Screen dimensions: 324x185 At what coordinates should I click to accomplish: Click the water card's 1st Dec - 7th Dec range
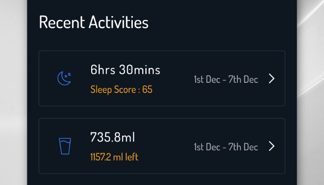(x=226, y=147)
